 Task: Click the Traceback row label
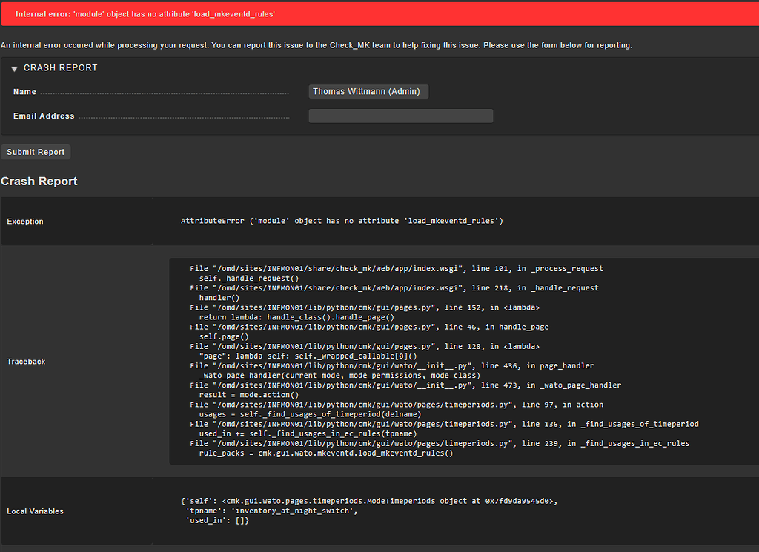tap(26, 362)
